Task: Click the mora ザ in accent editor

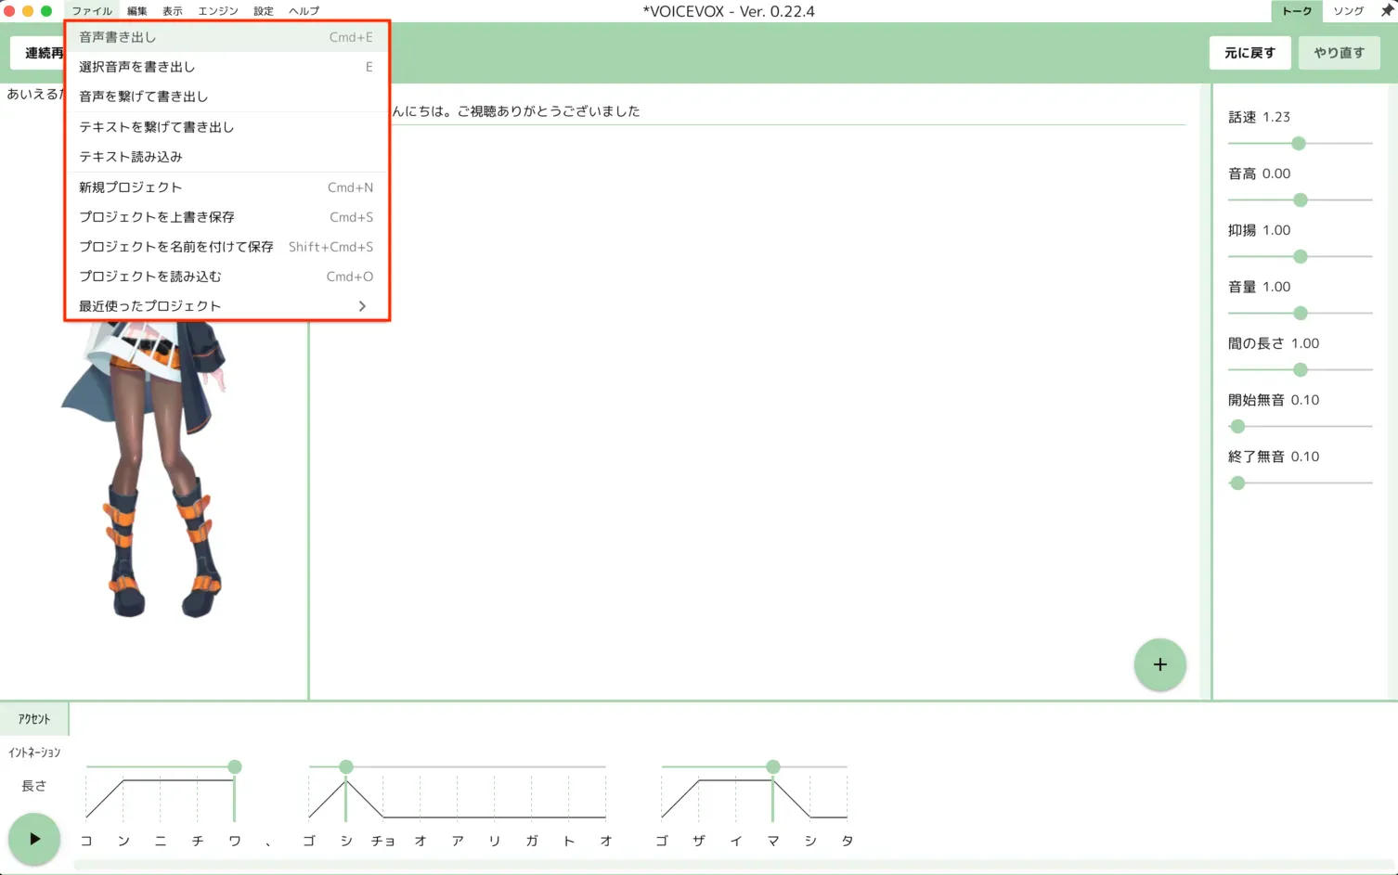Action: pyautogui.click(x=699, y=841)
